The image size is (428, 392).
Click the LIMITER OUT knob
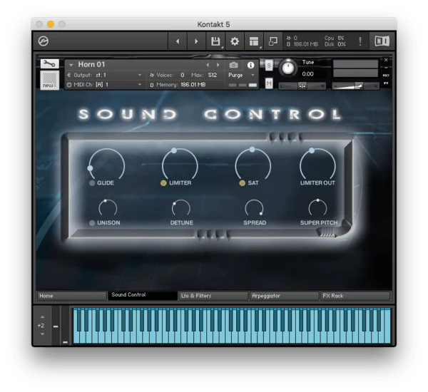[317, 165]
